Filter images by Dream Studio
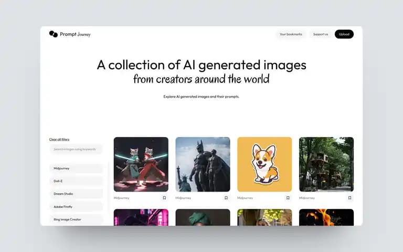Image resolution: width=403 pixels, height=252 pixels. pyautogui.click(x=76, y=194)
